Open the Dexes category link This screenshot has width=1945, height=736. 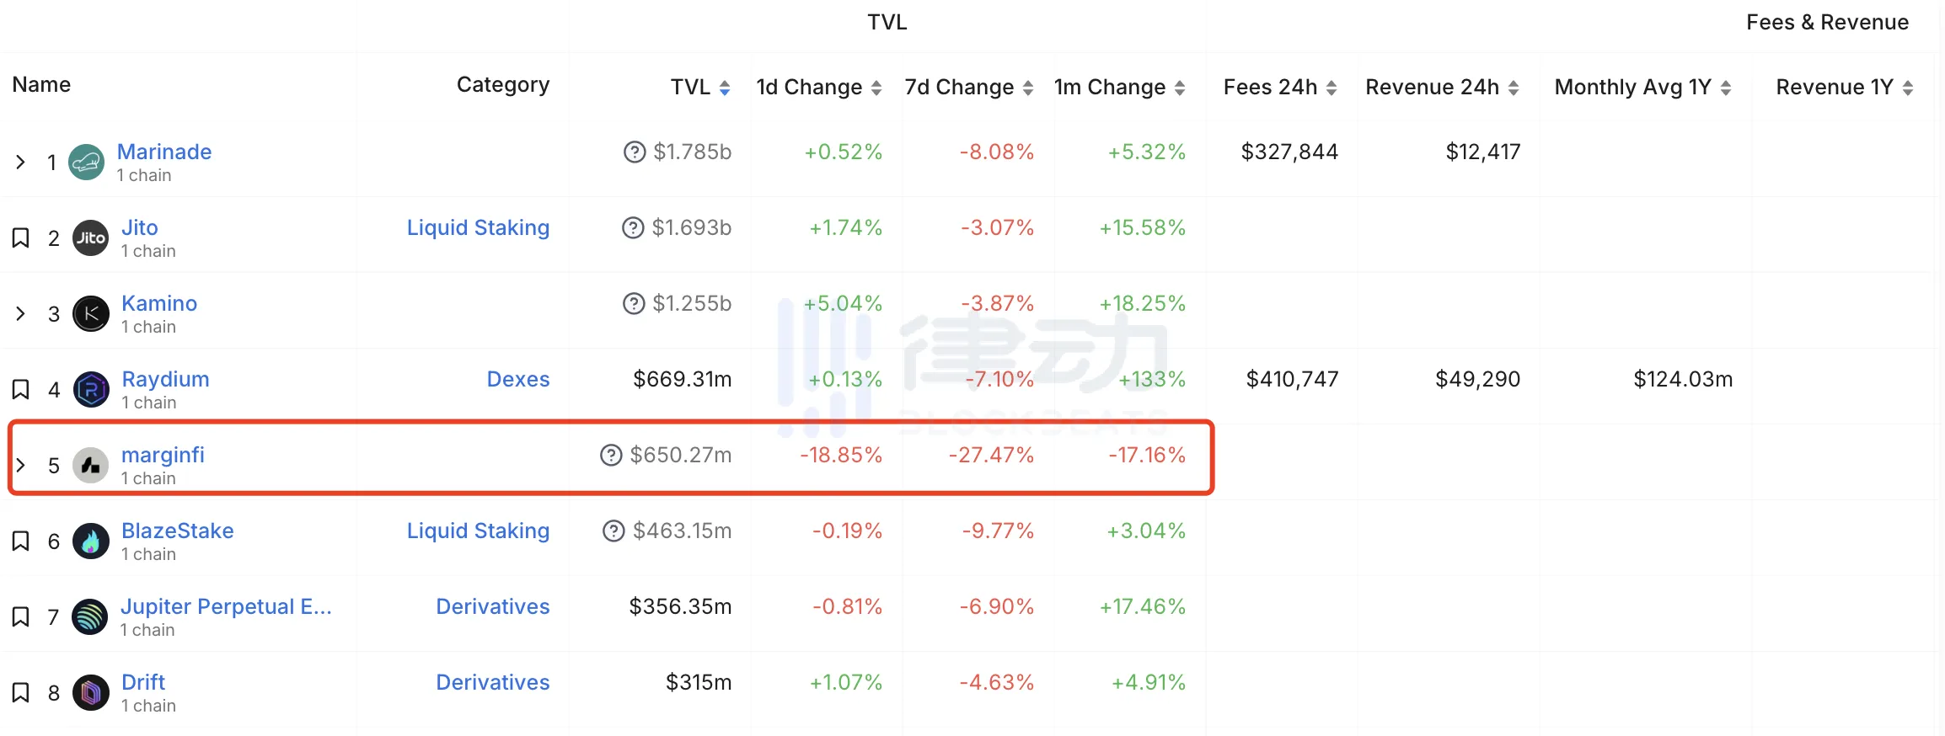[x=517, y=380]
